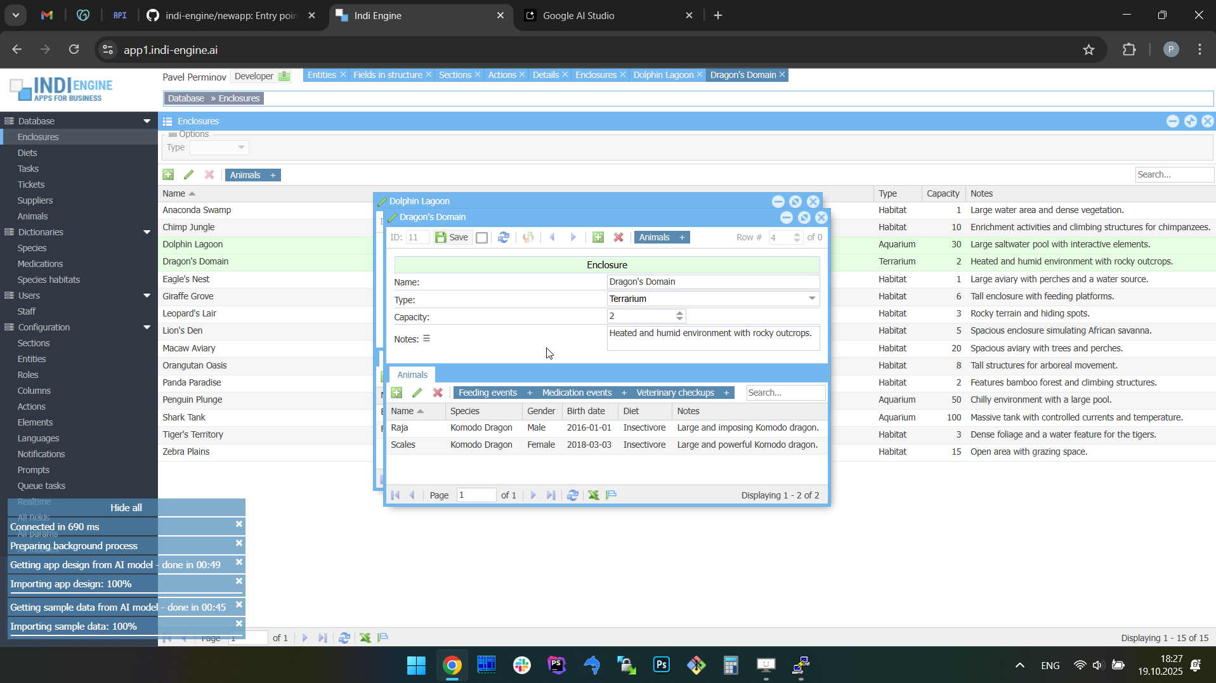Toggle the checkbox next to Save button

click(482, 238)
